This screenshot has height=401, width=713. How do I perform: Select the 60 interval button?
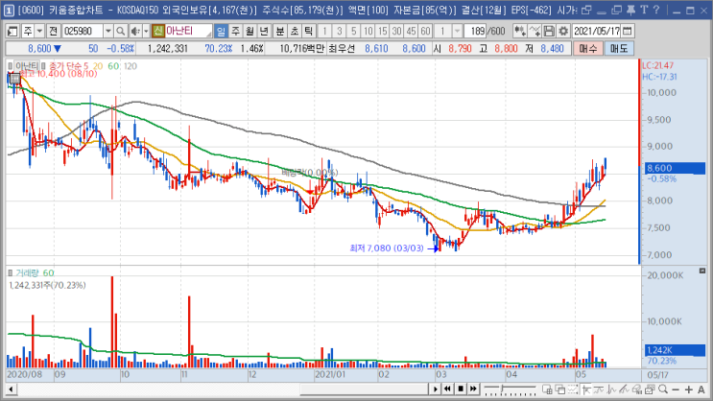point(426,31)
